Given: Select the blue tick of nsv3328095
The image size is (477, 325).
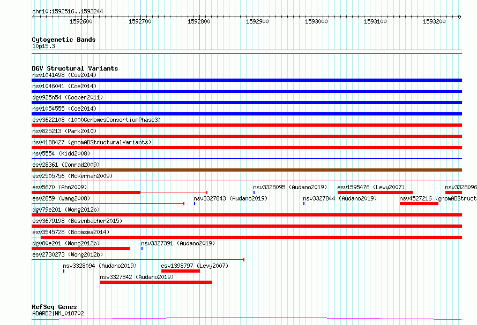Looking at the screenshot, I should [x=254, y=192].
